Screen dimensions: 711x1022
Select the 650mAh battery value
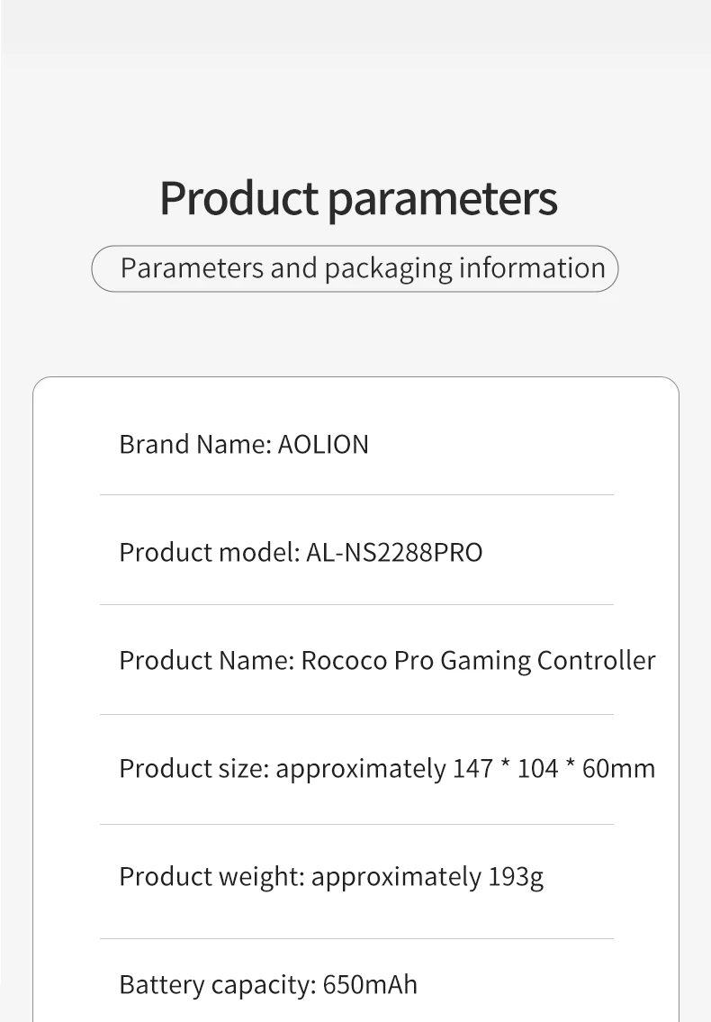[370, 984]
